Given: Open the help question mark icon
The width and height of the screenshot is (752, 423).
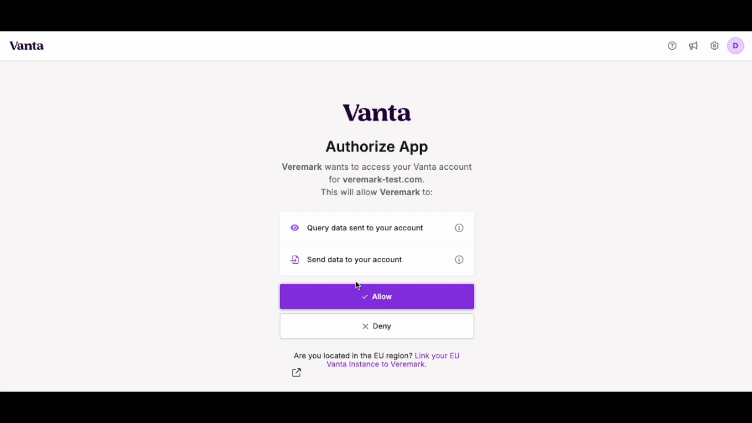Looking at the screenshot, I should (672, 46).
